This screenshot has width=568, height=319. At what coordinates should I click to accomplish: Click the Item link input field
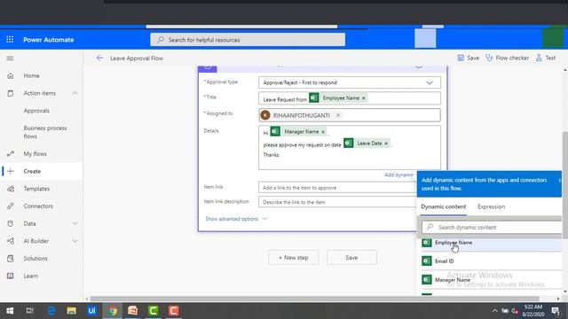point(337,187)
